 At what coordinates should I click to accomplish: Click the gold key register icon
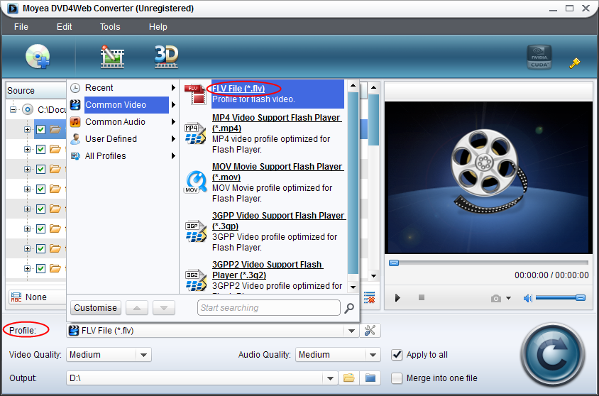574,63
